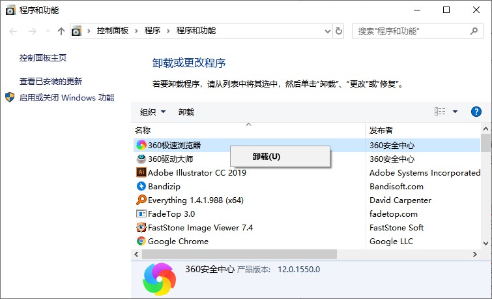Open the 查看已安装的更新 link
Screen dimensions: 492x299
[x=51, y=82]
